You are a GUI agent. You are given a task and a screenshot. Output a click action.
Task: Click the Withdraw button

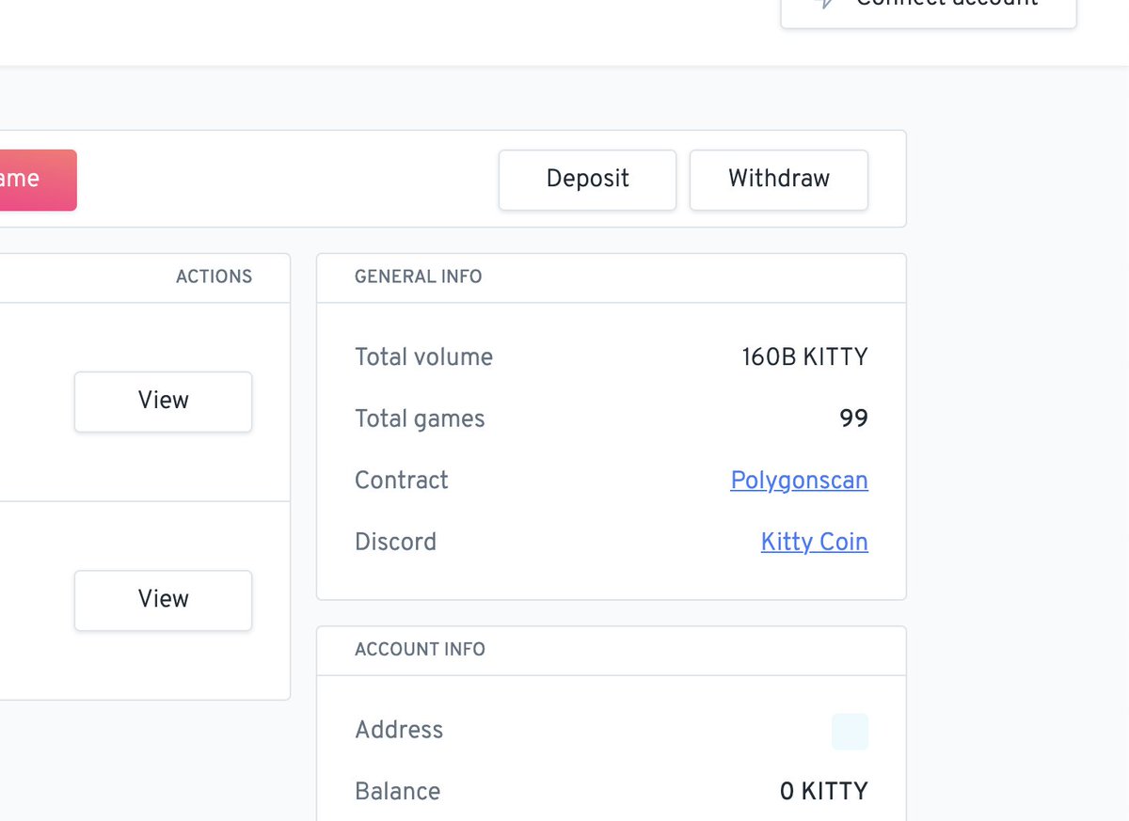pos(779,180)
